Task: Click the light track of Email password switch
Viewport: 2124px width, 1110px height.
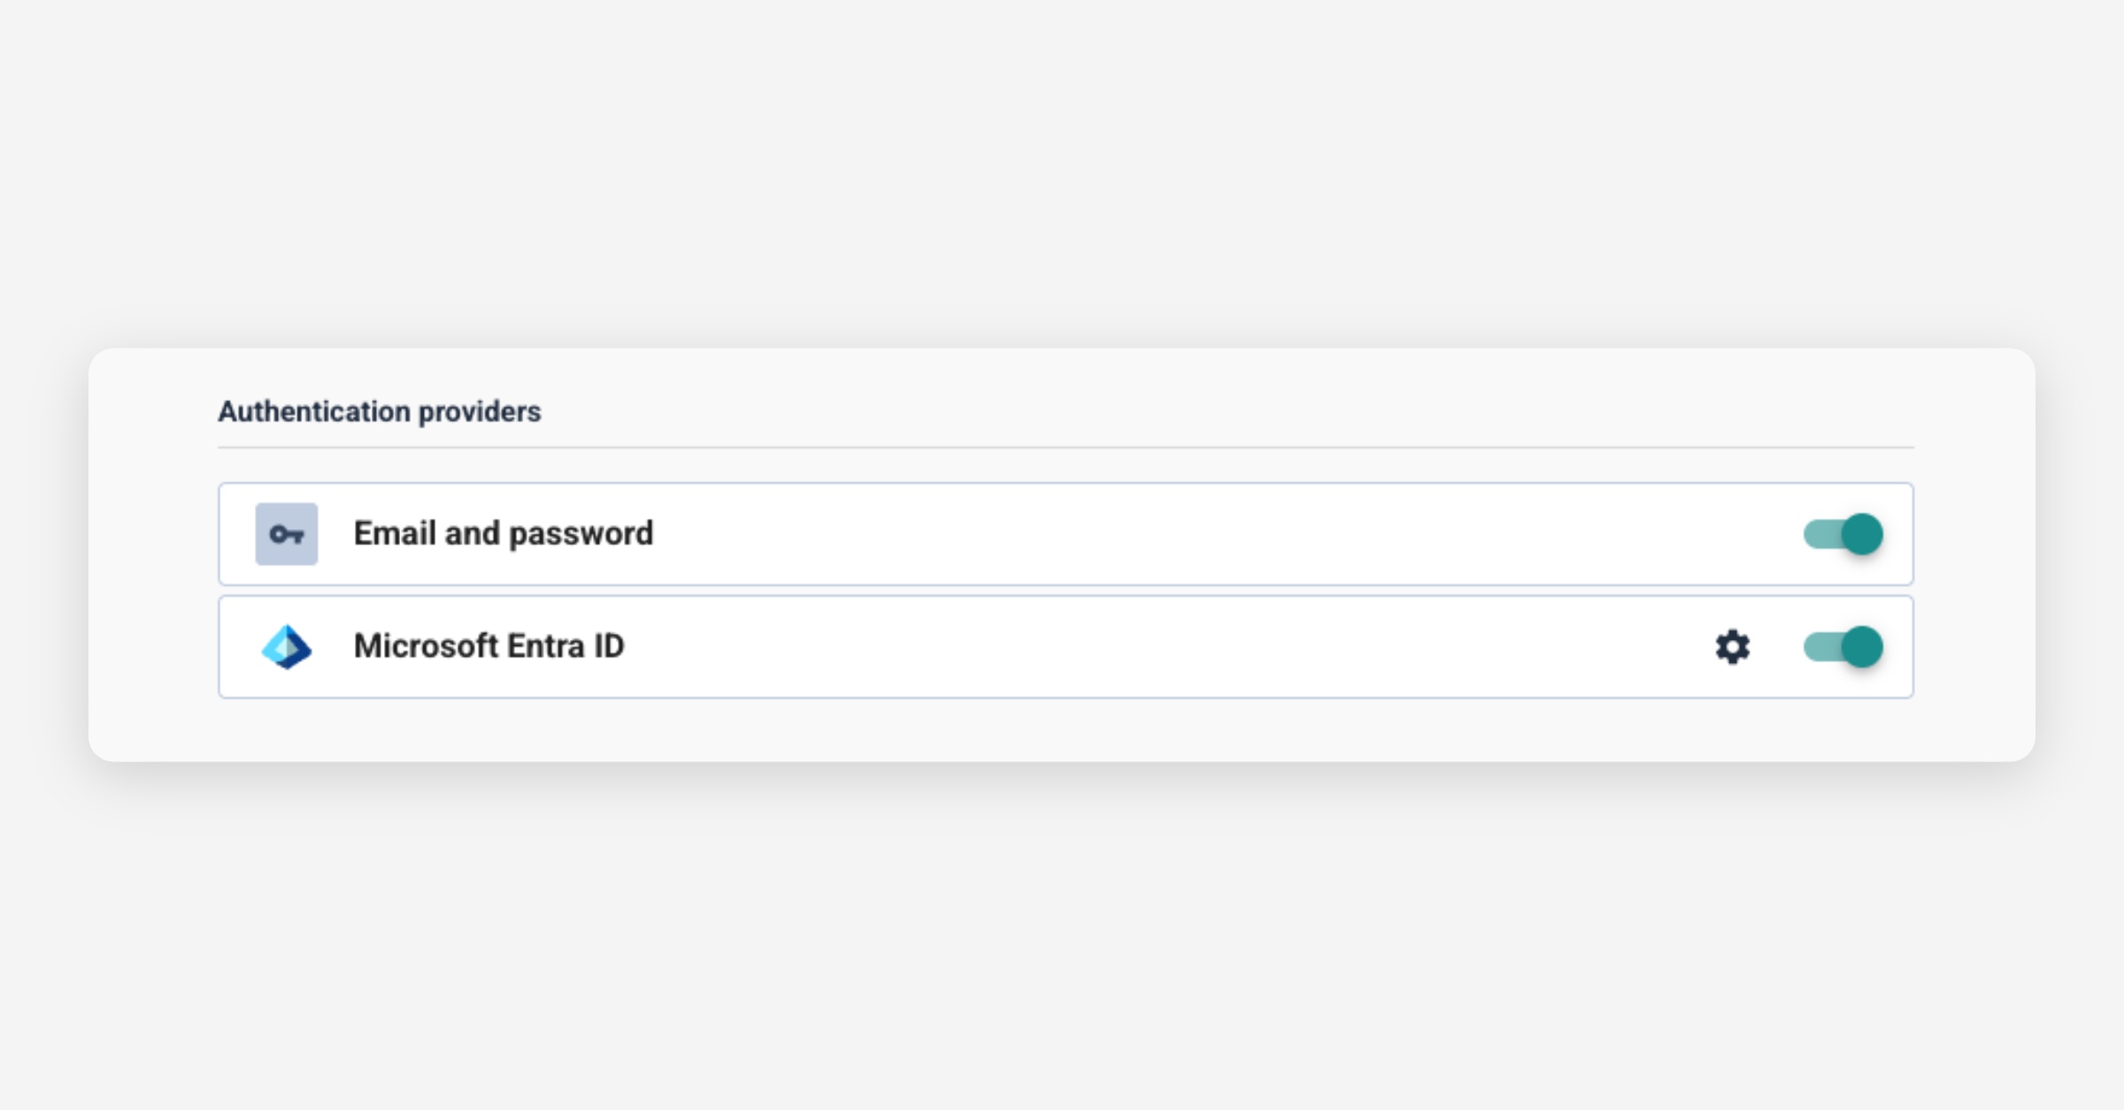Action: coord(1820,534)
